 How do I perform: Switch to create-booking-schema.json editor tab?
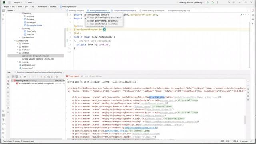click(152, 10)
